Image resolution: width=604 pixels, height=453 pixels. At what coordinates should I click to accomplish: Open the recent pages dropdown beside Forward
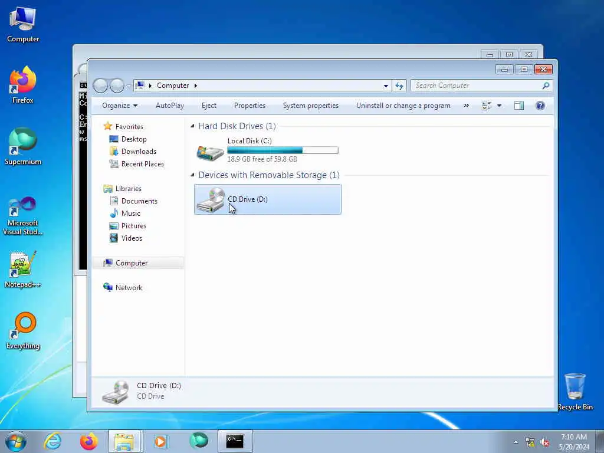pos(129,86)
